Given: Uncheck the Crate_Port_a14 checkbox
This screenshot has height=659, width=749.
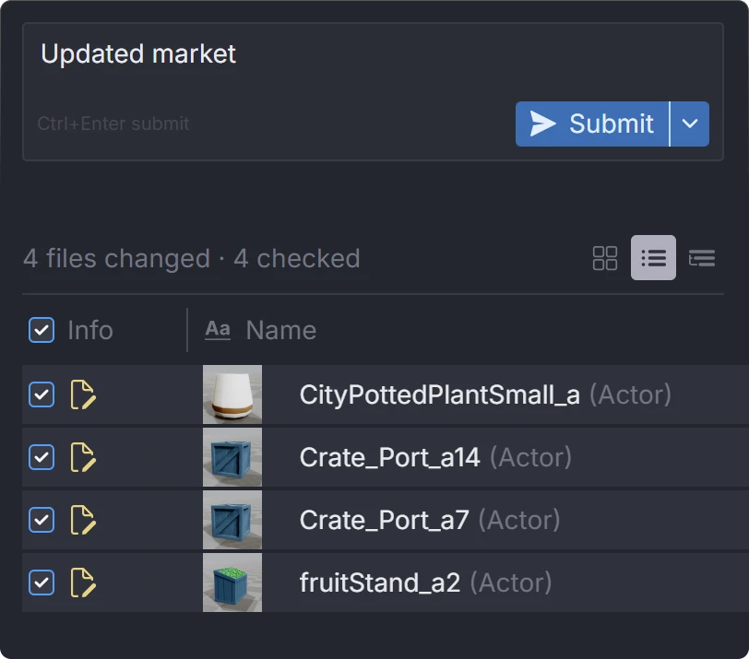Looking at the screenshot, I should click(42, 457).
